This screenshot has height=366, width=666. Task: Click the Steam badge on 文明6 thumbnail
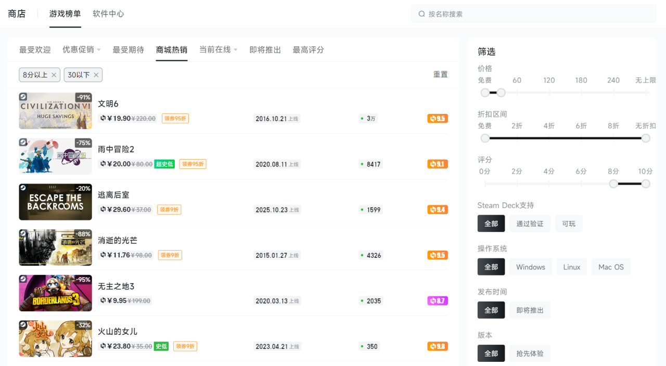23,97
